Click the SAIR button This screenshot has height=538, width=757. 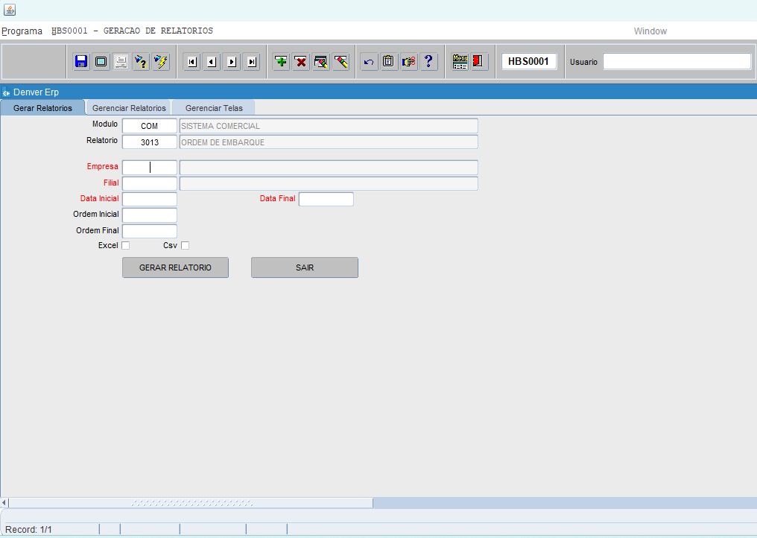coord(304,268)
